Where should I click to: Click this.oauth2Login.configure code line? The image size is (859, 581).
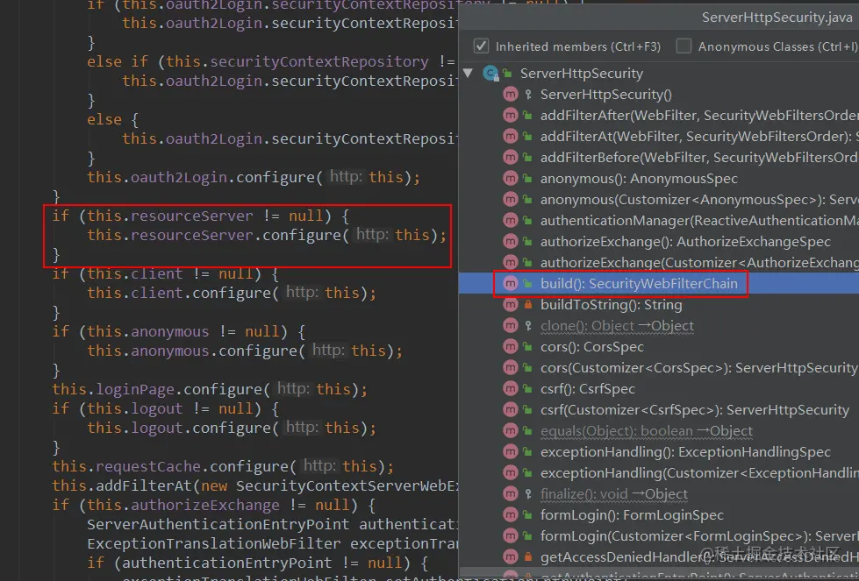click(x=254, y=177)
